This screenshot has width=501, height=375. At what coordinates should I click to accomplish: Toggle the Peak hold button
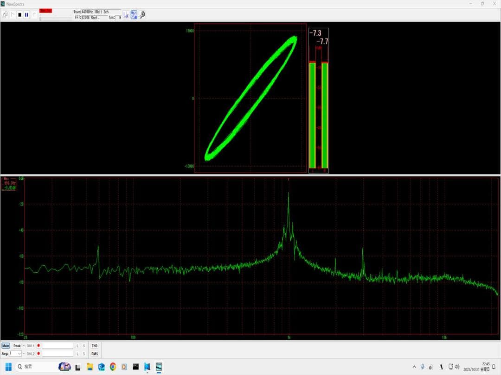pos(17,346)
